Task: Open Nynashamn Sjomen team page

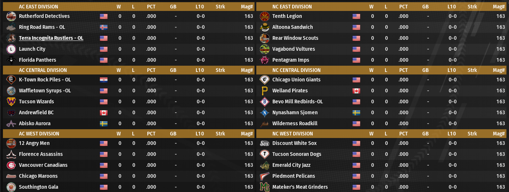Action: tap(295, 113)
